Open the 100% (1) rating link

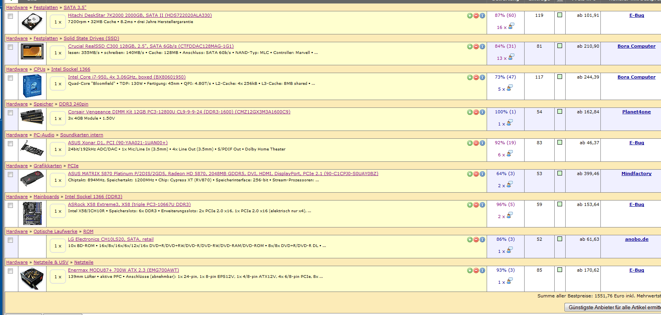[x=505, y=112]
